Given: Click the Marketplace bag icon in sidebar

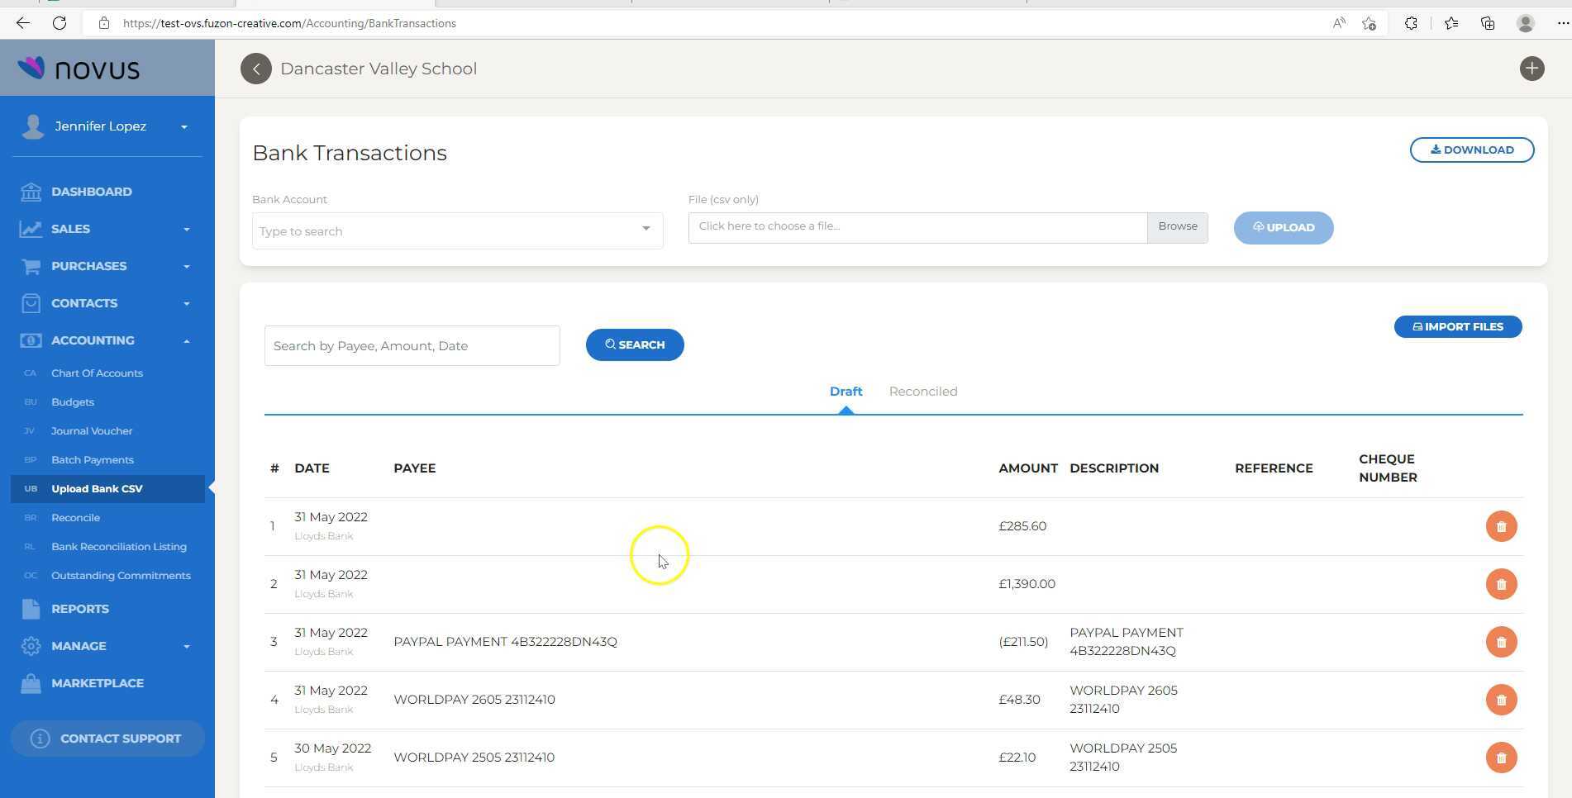Looking at the screenshot, I should coord(31,683).
